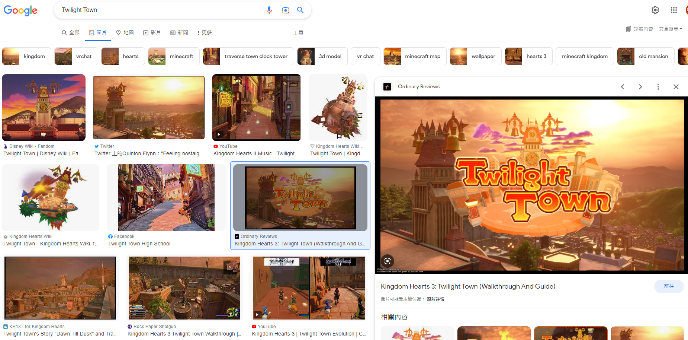
Task: Open Kingdom Hearts Wiki floating world thumbnail
Action: coord(338,108)
